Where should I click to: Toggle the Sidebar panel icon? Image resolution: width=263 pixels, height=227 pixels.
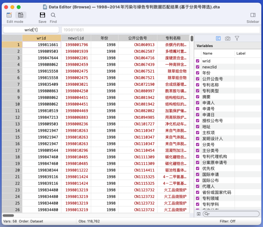(253, 15)
